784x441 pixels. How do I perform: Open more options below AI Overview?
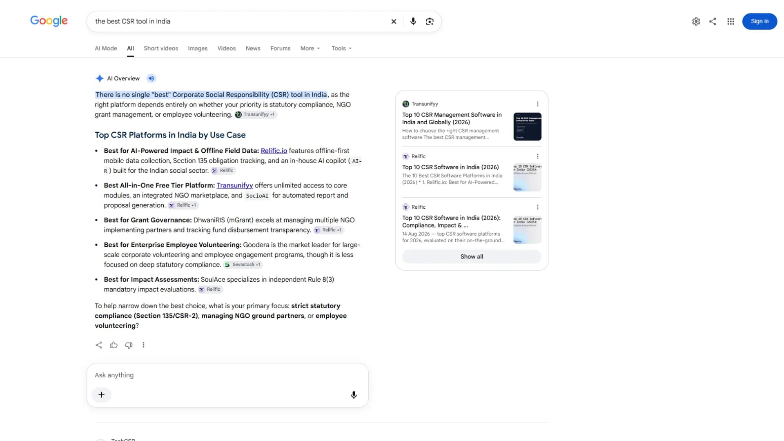tap(143, 345)
